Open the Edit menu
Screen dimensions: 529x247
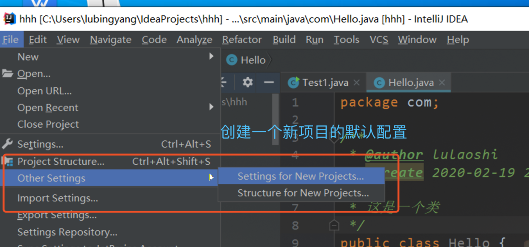click(38, 40)
